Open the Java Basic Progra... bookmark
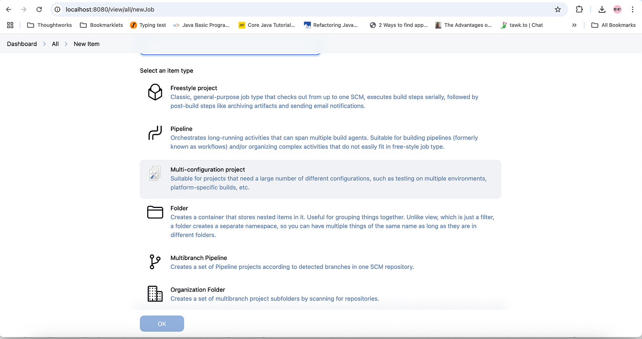The width and height of the screenshot is (642, 339). point(201,25)
